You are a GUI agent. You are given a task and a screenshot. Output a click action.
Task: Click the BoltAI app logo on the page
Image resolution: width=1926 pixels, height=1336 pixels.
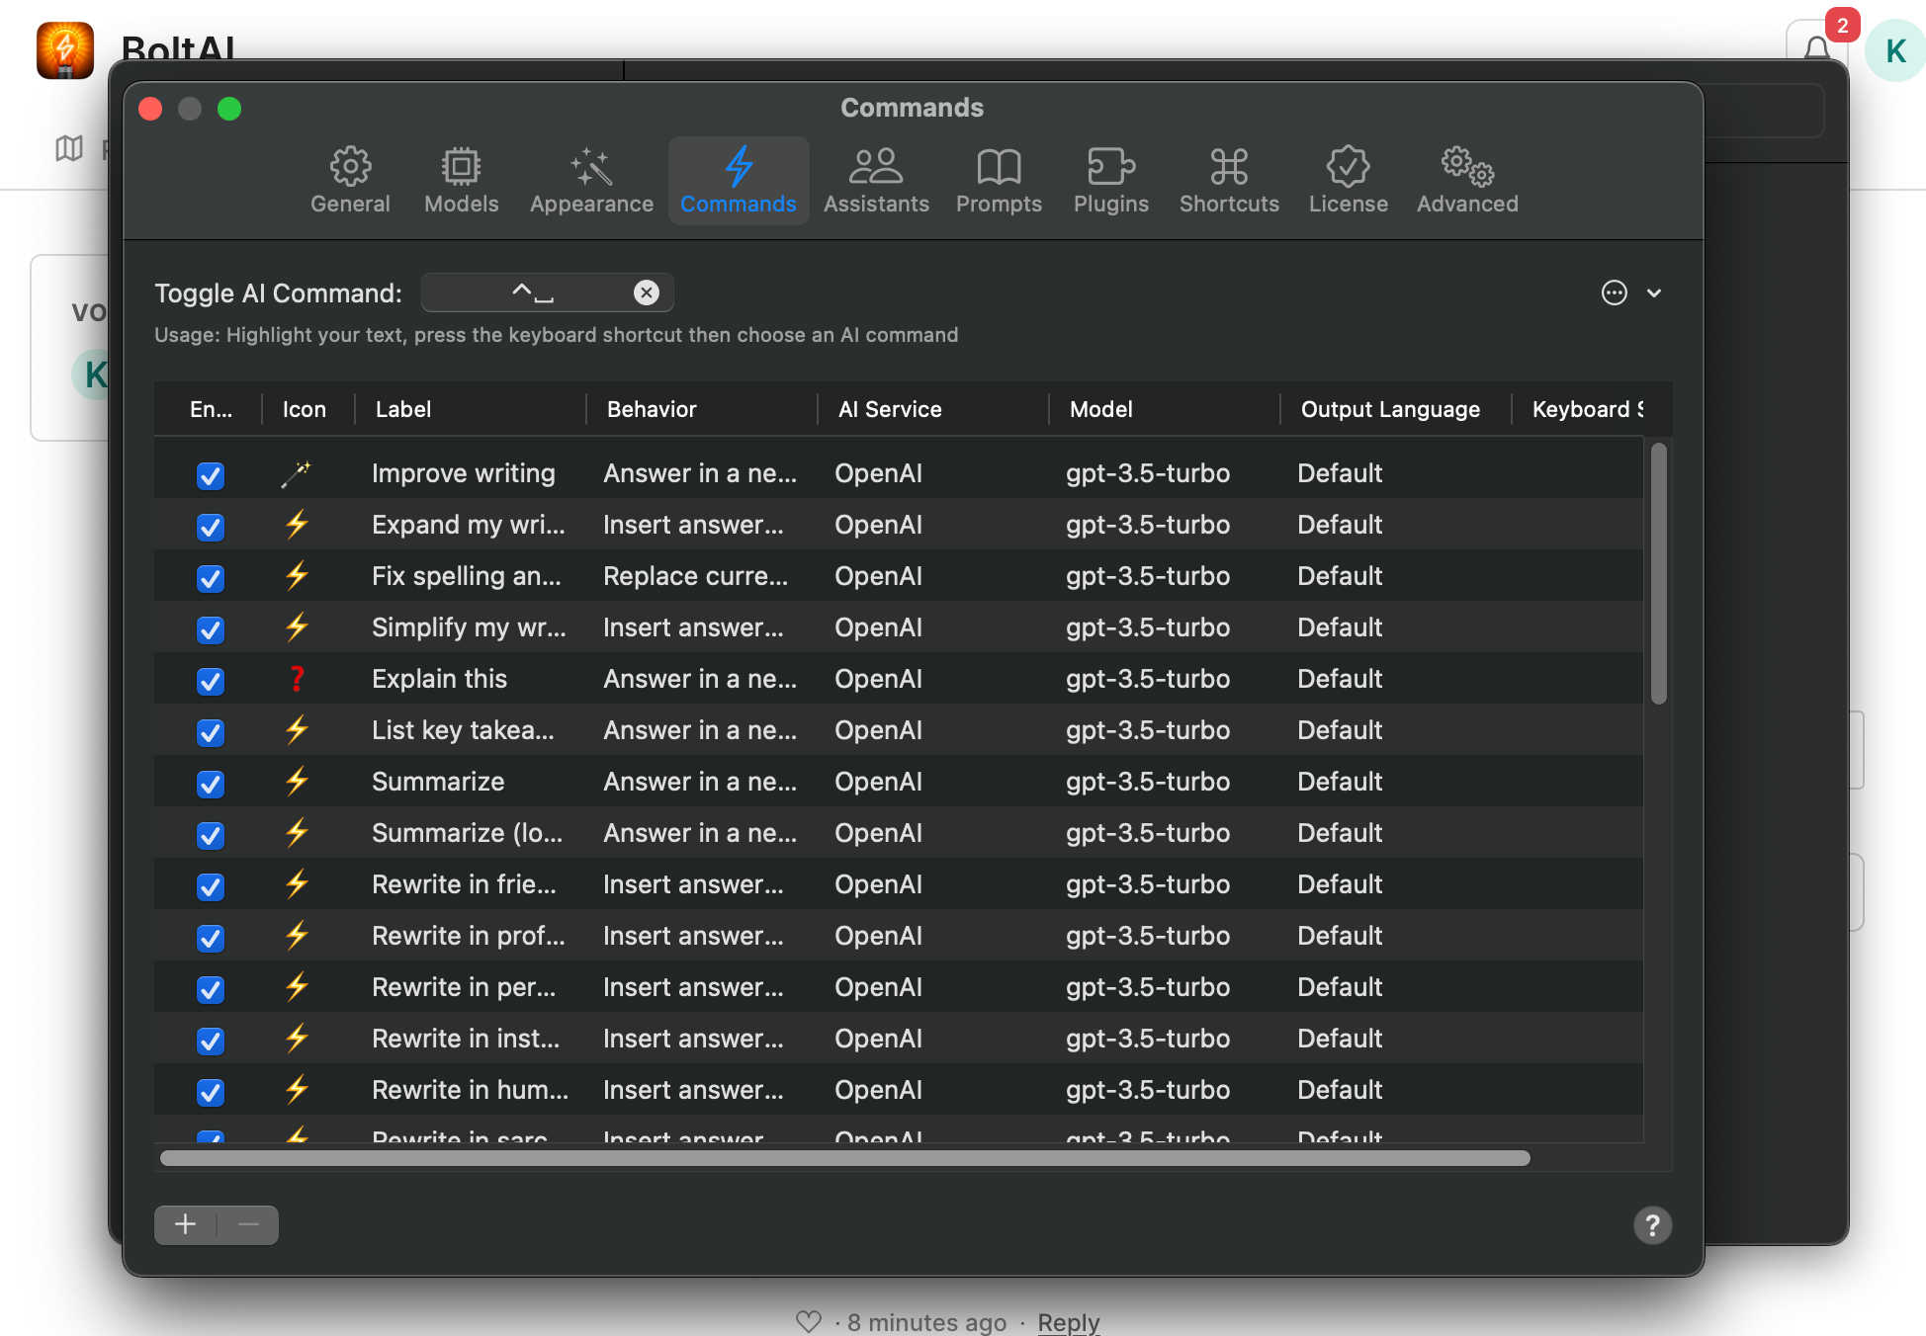[x=65, y=50]
